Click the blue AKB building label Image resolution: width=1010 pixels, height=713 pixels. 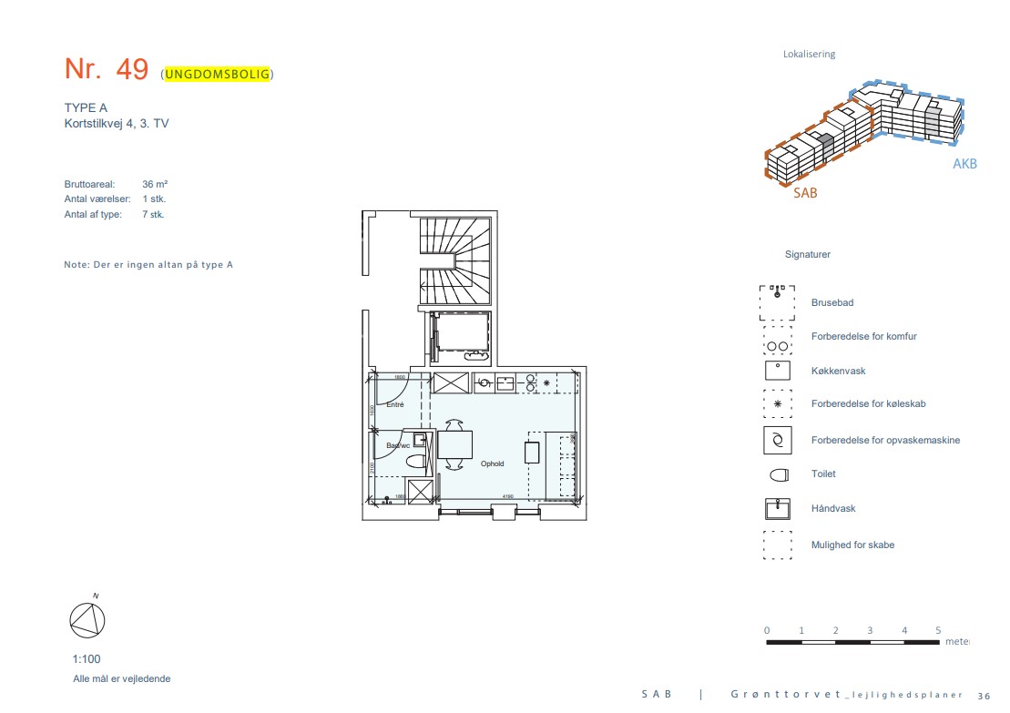pyautogui.click(x=964, y=164)
